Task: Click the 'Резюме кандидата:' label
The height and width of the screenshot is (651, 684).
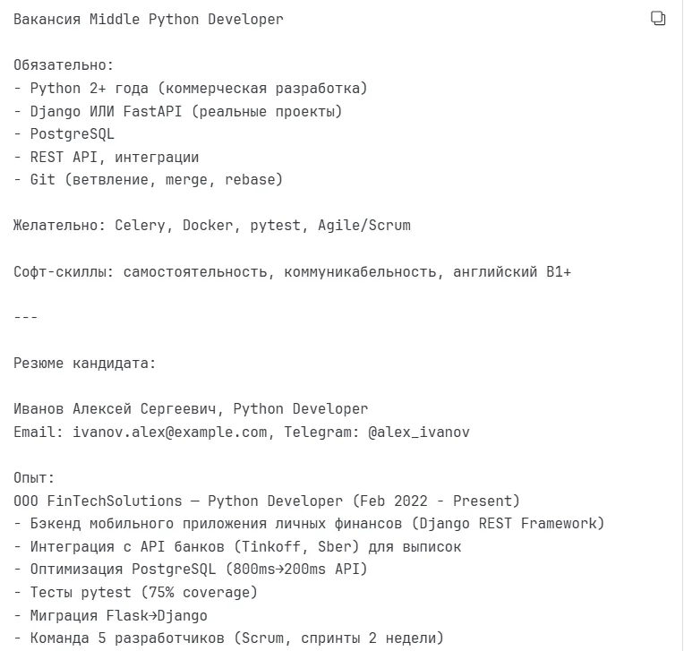Action: click(85, 363)
